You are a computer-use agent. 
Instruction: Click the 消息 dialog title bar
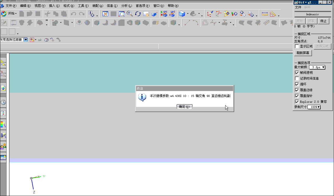pyautogui.click(x=184, y=89)
